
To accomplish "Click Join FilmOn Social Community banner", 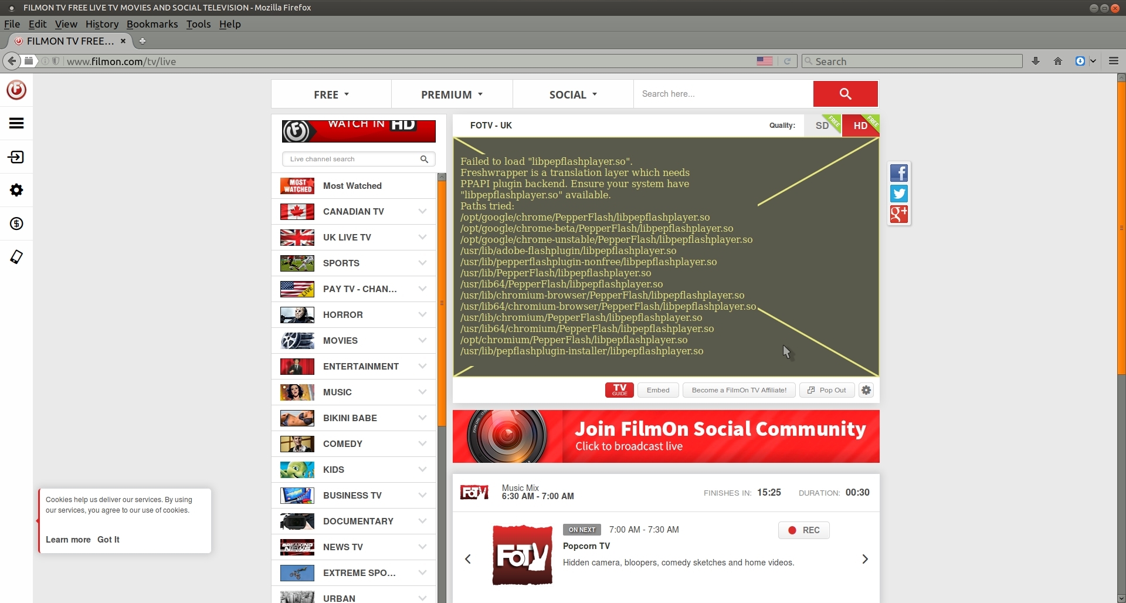I will (666, 436).
